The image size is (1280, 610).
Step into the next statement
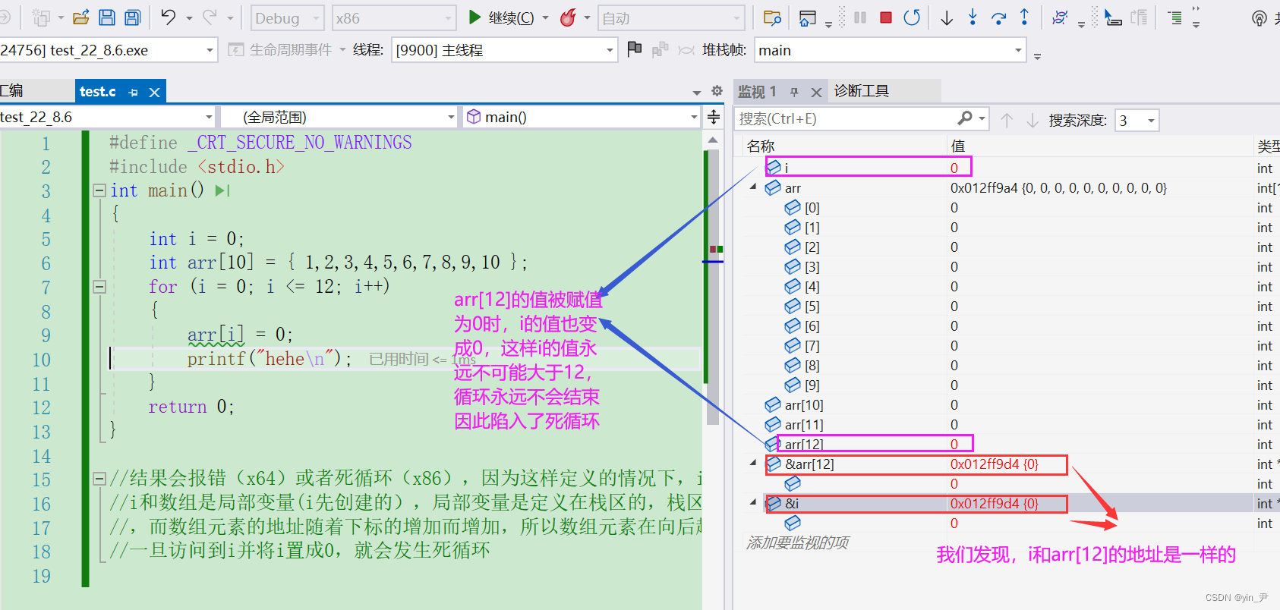click(x=973, y=17)
